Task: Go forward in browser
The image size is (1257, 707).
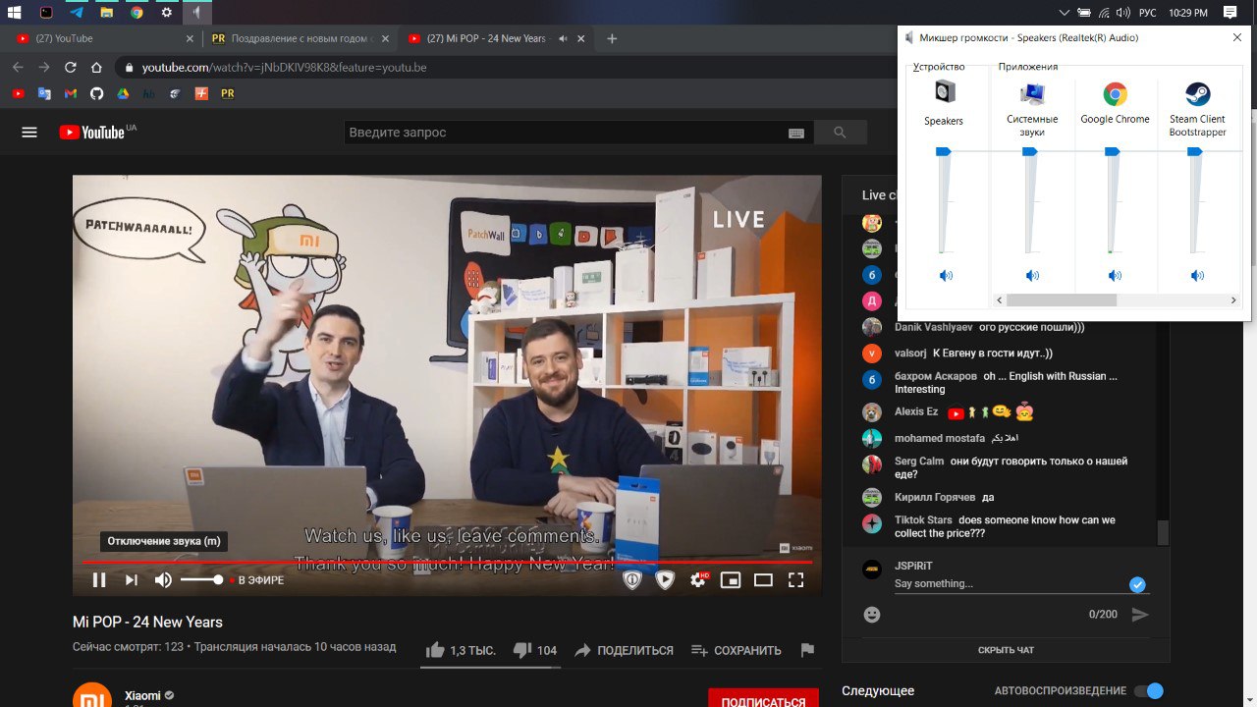Action: (x=43, y=68)
